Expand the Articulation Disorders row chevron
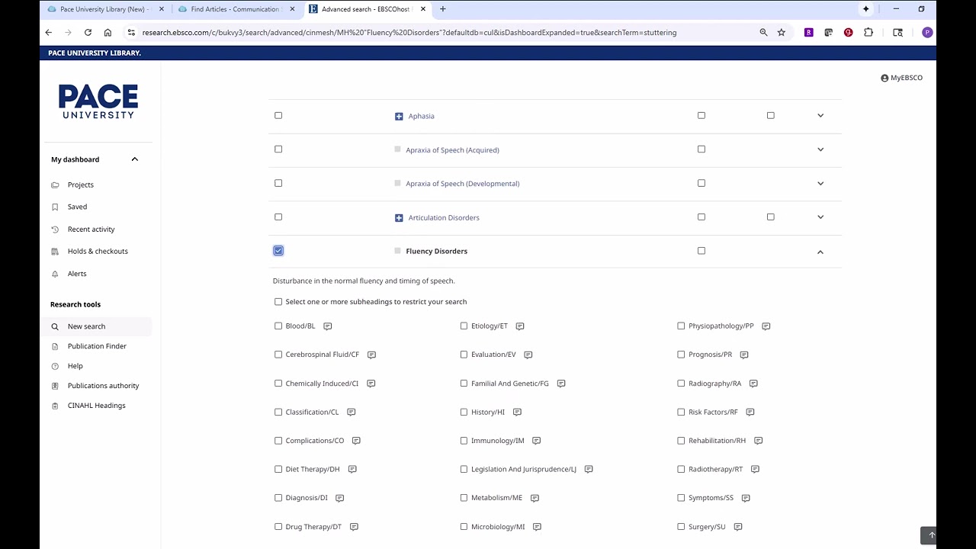This screenshot has height=549, width=976. click(x=820, y=217)
